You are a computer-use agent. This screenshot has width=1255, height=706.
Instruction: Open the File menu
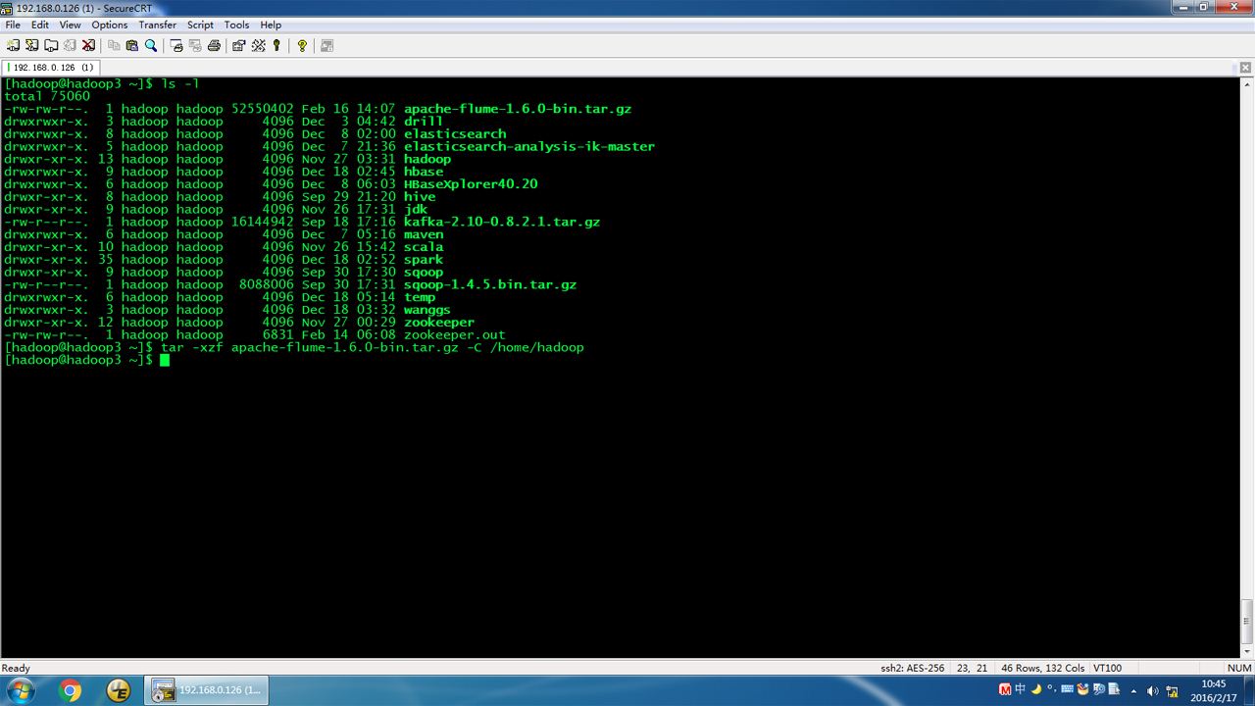click(x=13, y=25)
